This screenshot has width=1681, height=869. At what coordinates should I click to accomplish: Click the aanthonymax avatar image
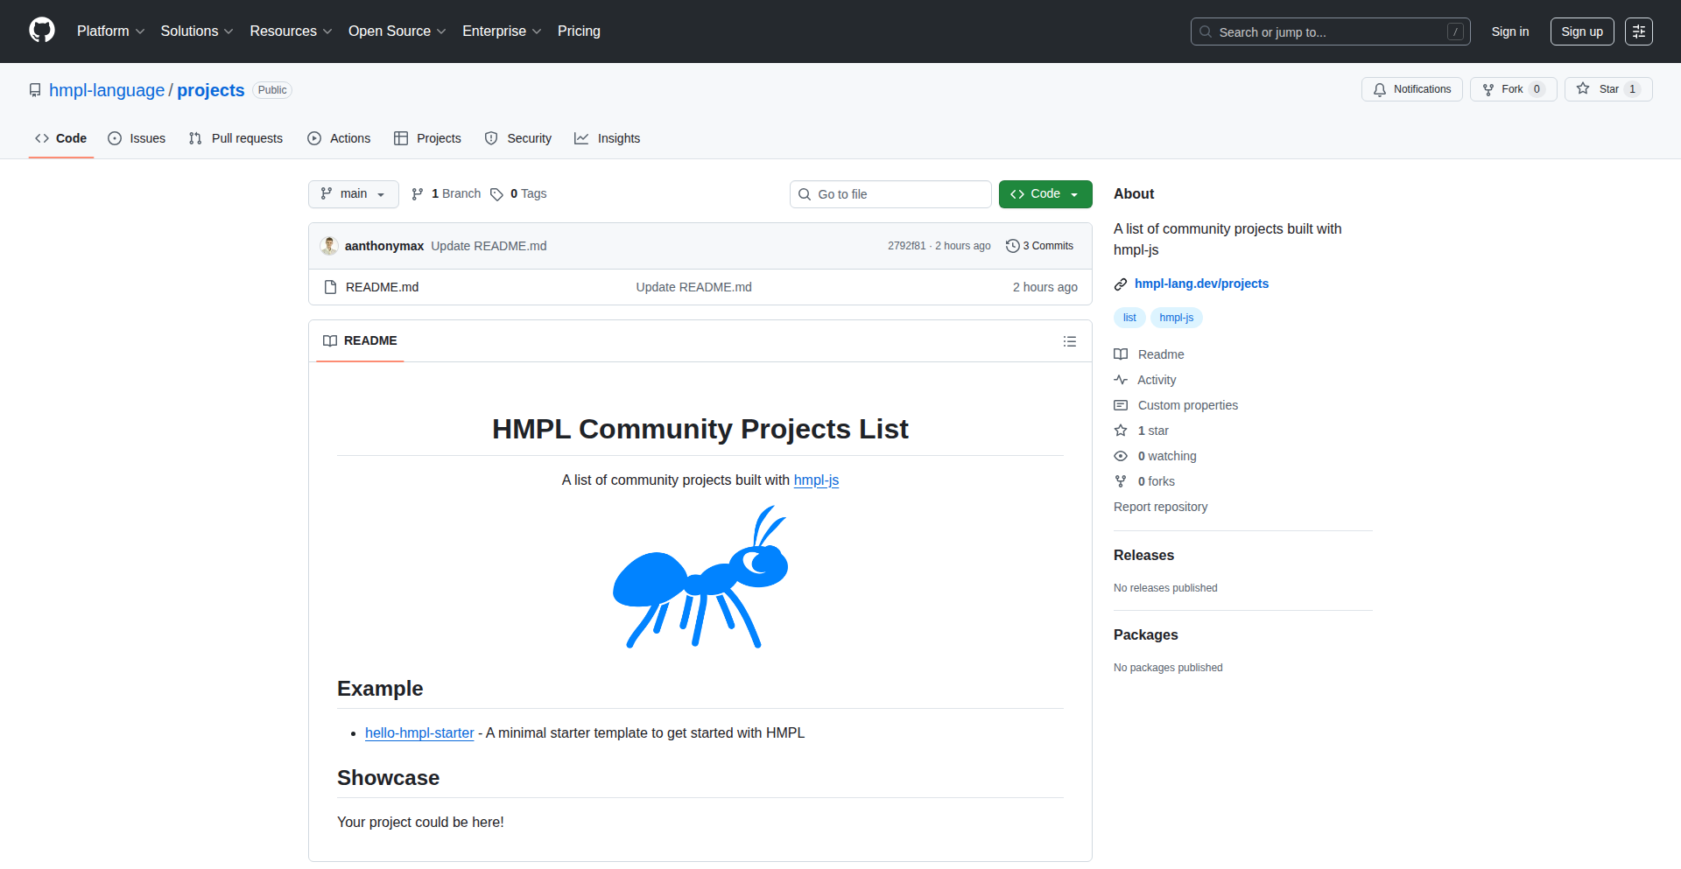coord(329,246)
